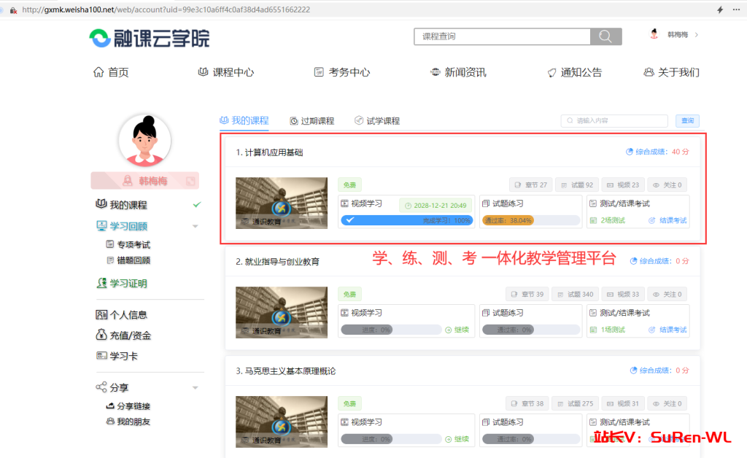The width and height of the screenshot is (747, 458).
Task: Open 2场测试 for 计算机应用基础
Action: tap(608, 220)
